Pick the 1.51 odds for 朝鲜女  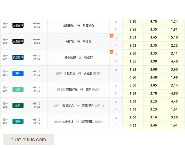133,37
